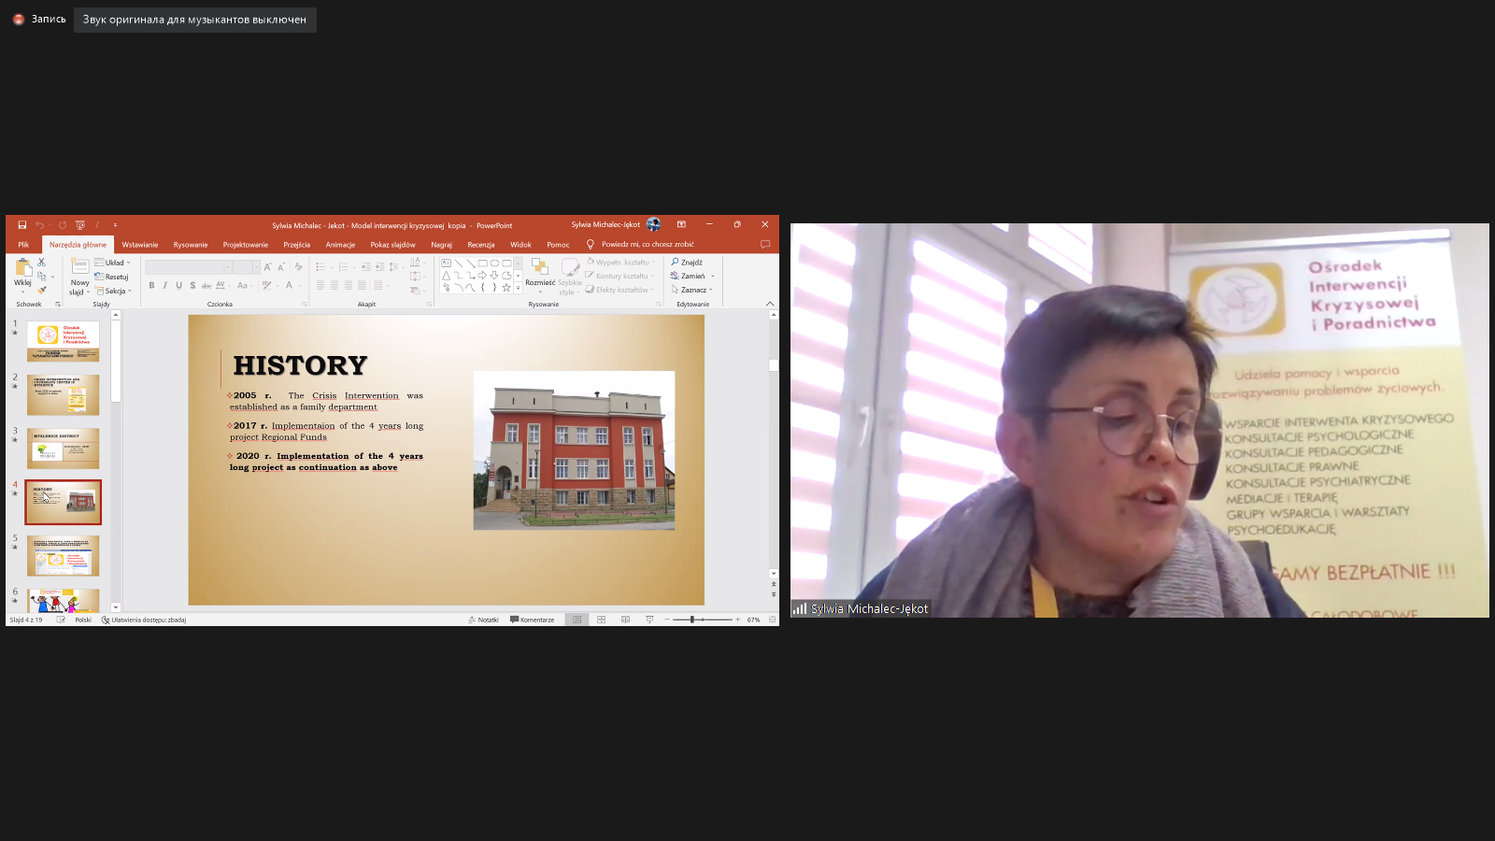Toggle the Notatki notes pane
This screenshot has width=1495, height=841.
483,620
